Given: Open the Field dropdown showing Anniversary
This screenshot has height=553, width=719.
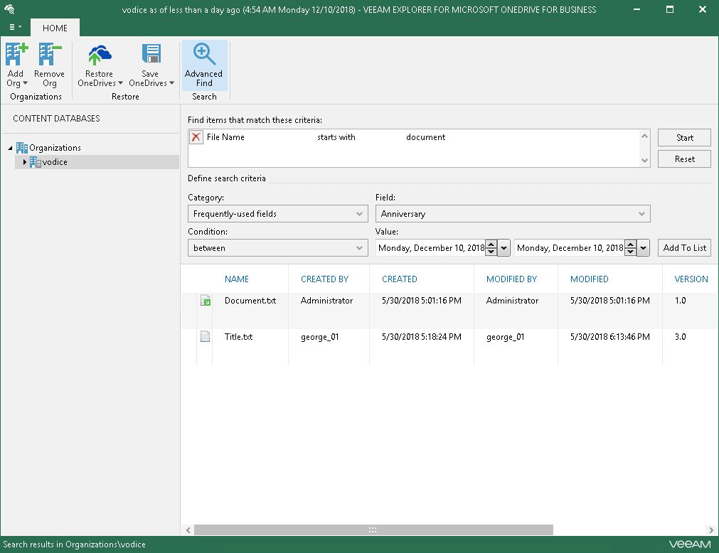Looking at the screenshot, I should tap(512, 213).
